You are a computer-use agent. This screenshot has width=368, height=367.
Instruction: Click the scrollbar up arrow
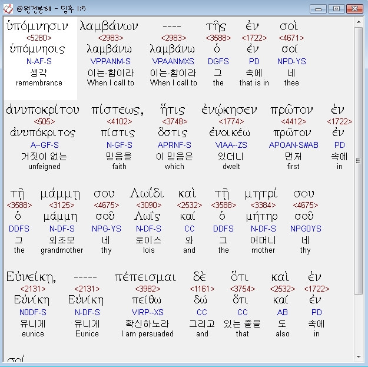[x=359, y=22]
